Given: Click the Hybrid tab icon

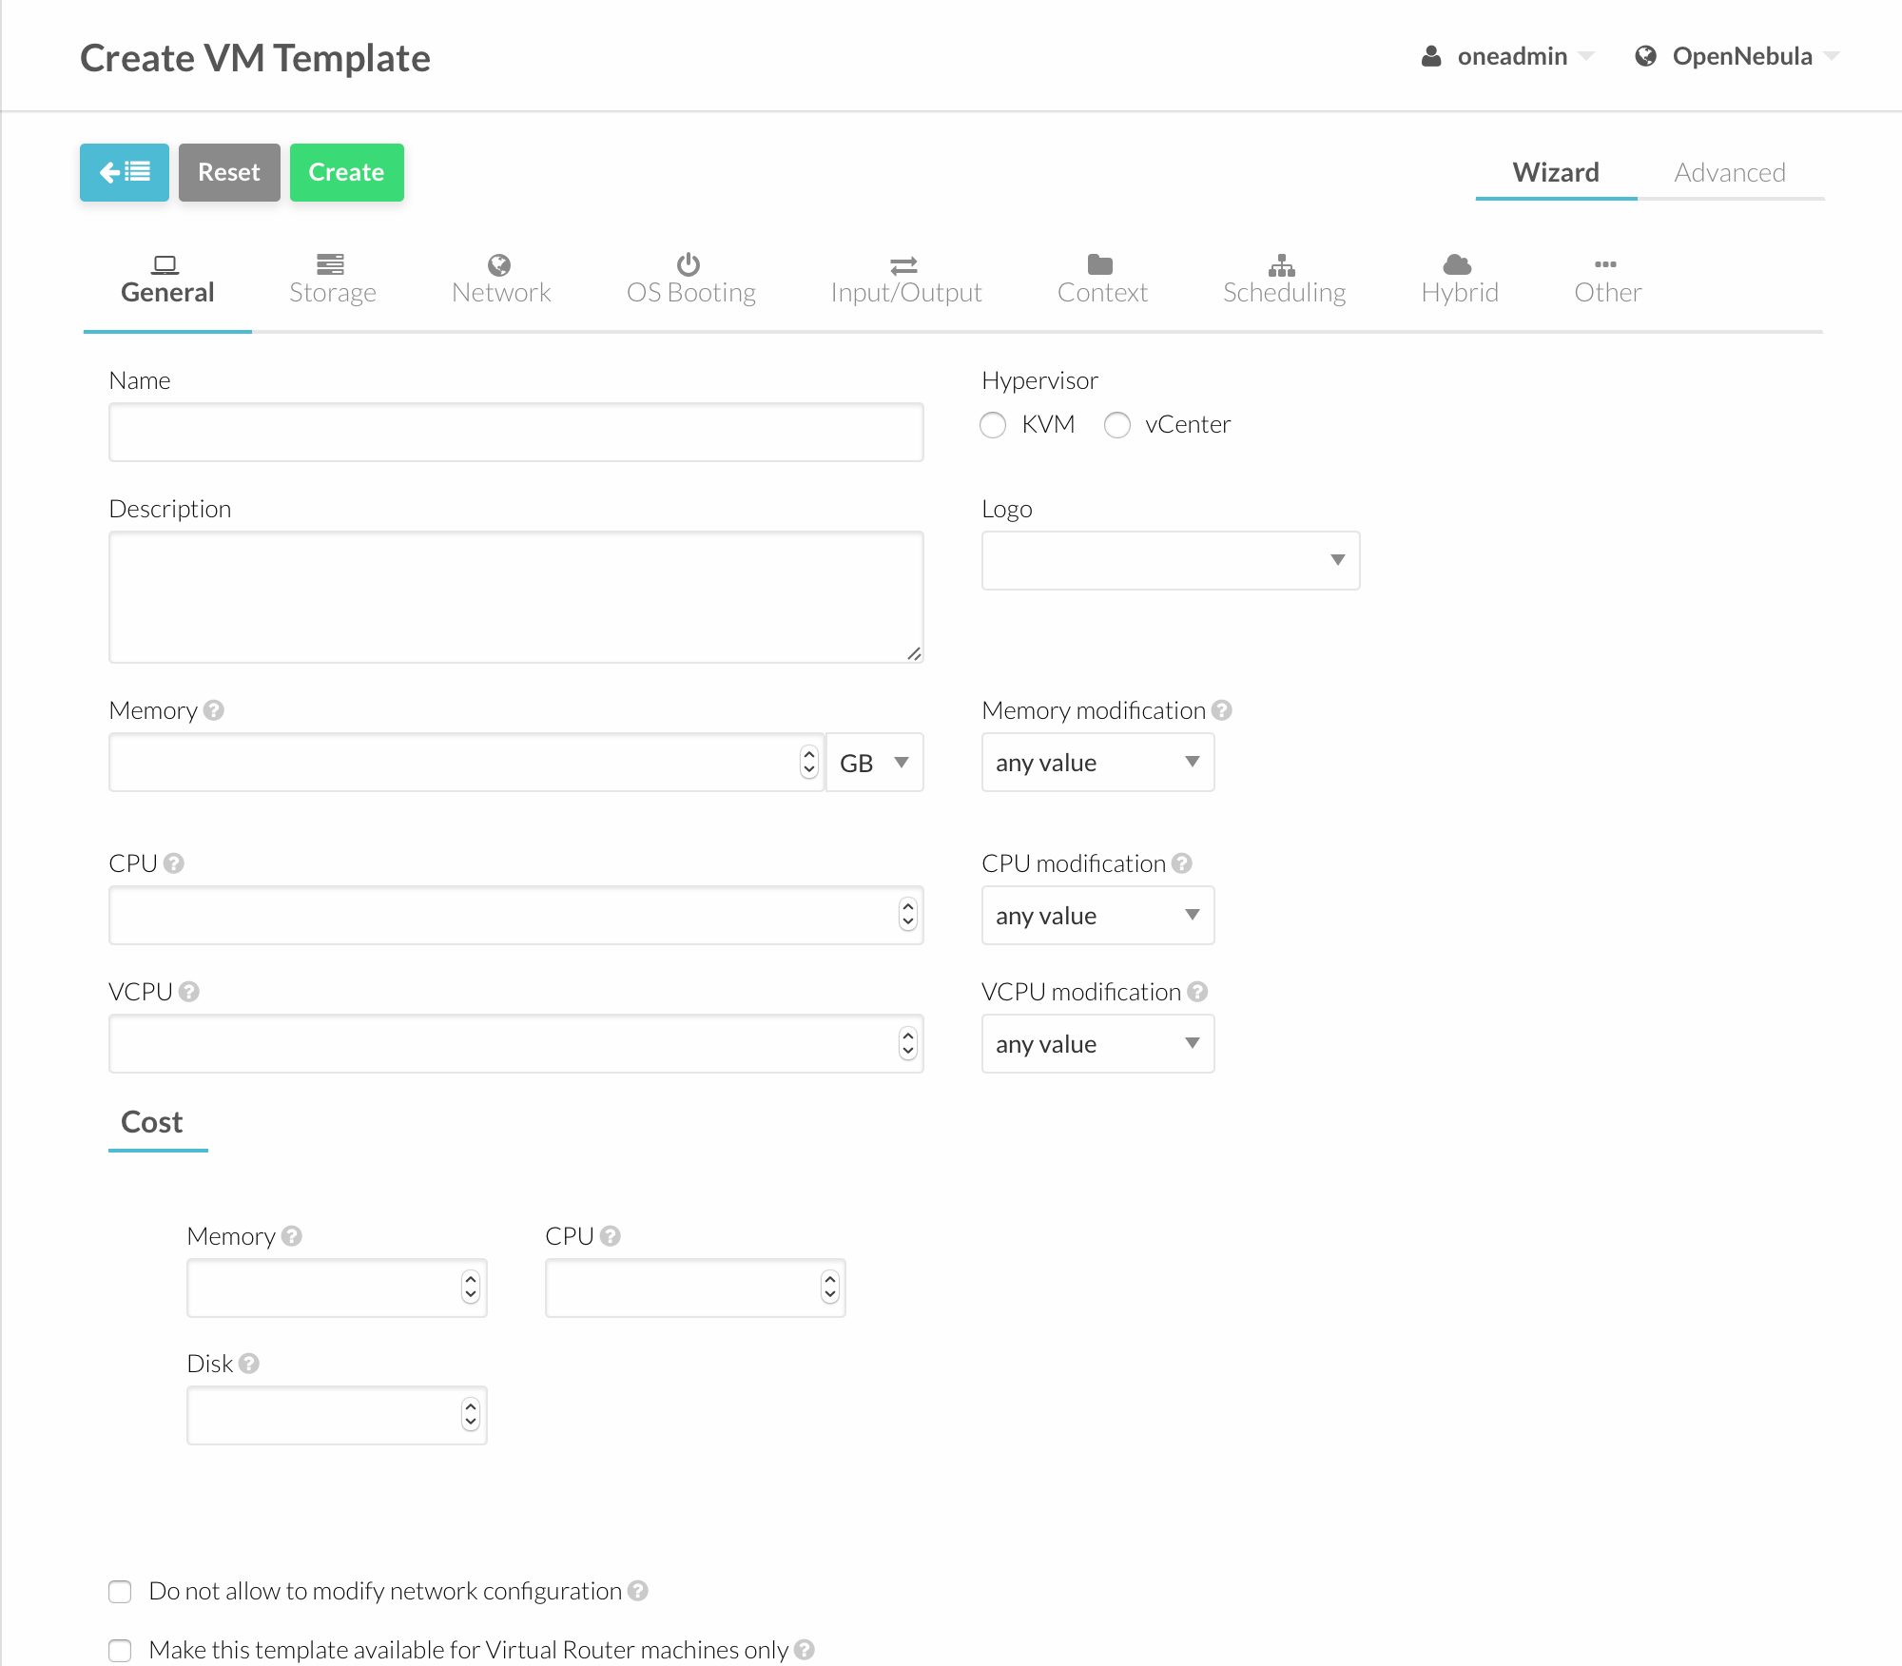Looking at the screenshot, I should 1457,263.
